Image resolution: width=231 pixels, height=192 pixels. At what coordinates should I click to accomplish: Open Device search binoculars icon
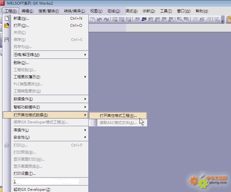115,19
